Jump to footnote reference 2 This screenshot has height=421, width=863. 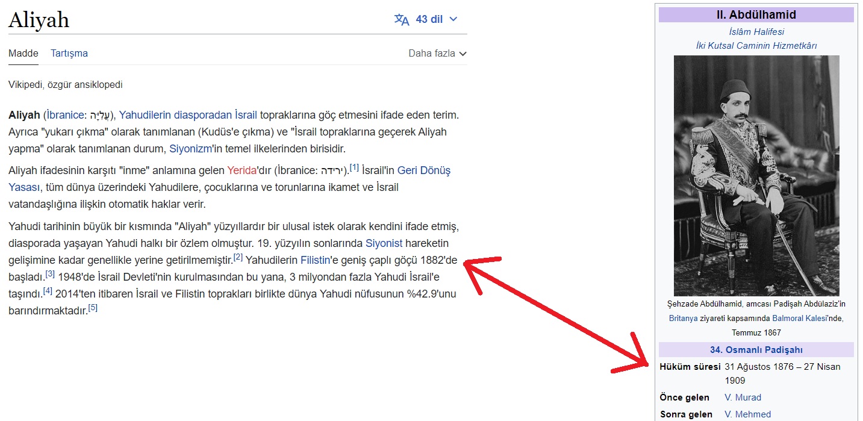coord(238,257)
